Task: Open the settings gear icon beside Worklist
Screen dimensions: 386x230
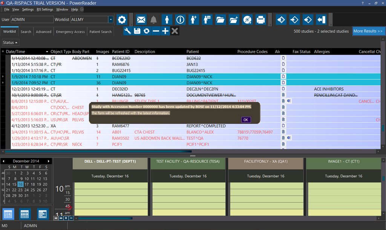Action: coord(121,20)
